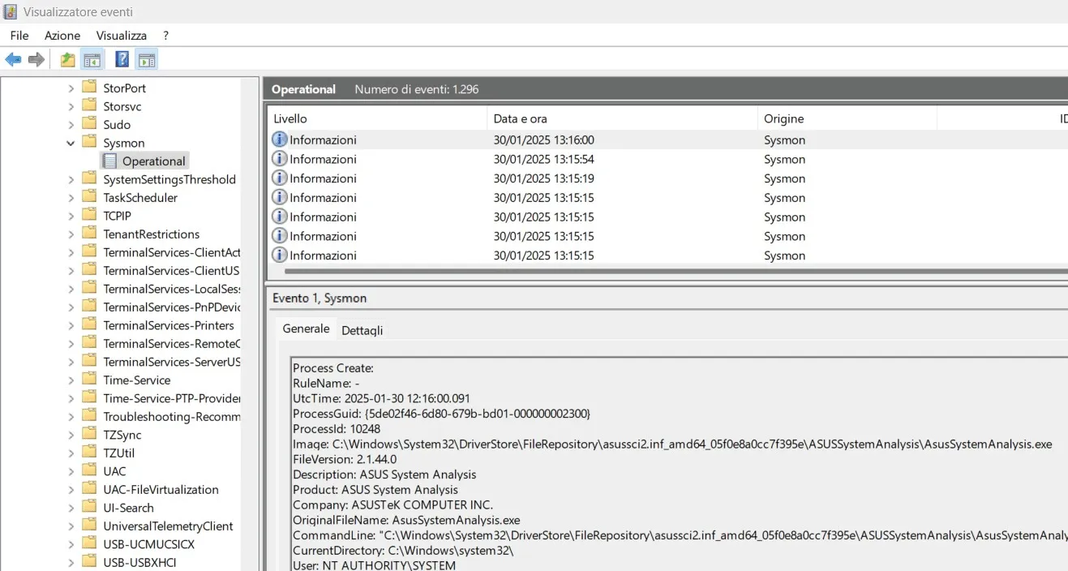
Task: Click the Operational log icon under Sysmon
Action: [x=109, y=161]
